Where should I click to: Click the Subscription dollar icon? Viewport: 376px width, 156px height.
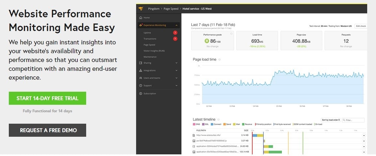pyautogui.click(x=141, y=93)
